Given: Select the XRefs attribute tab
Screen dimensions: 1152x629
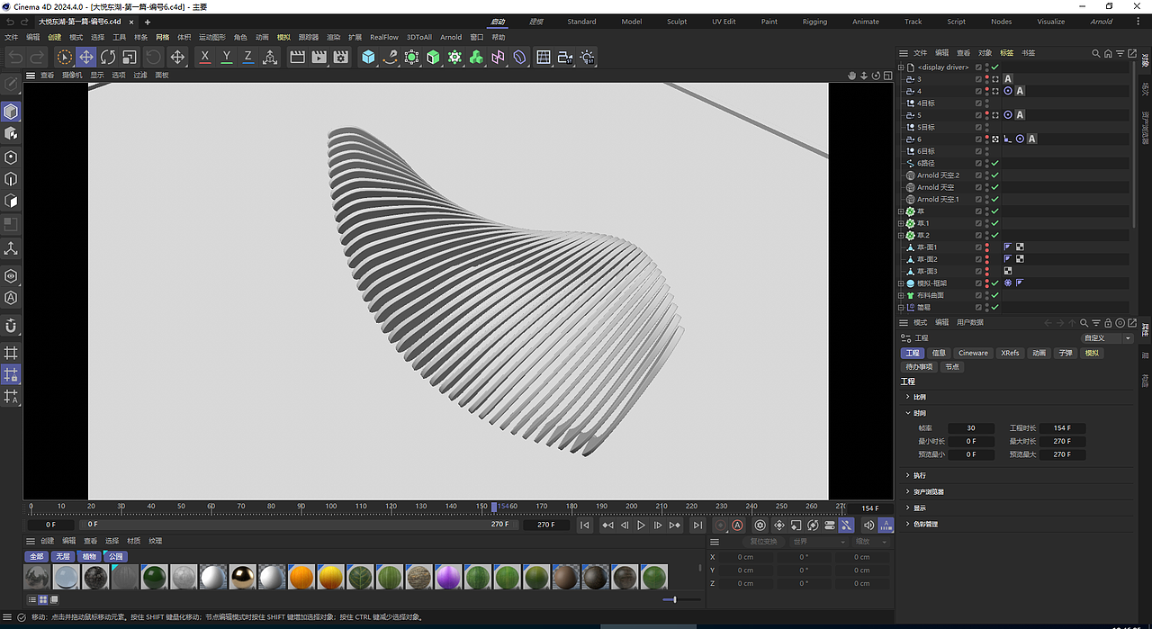Looking at the screenshot, I should pos(1011,353).
